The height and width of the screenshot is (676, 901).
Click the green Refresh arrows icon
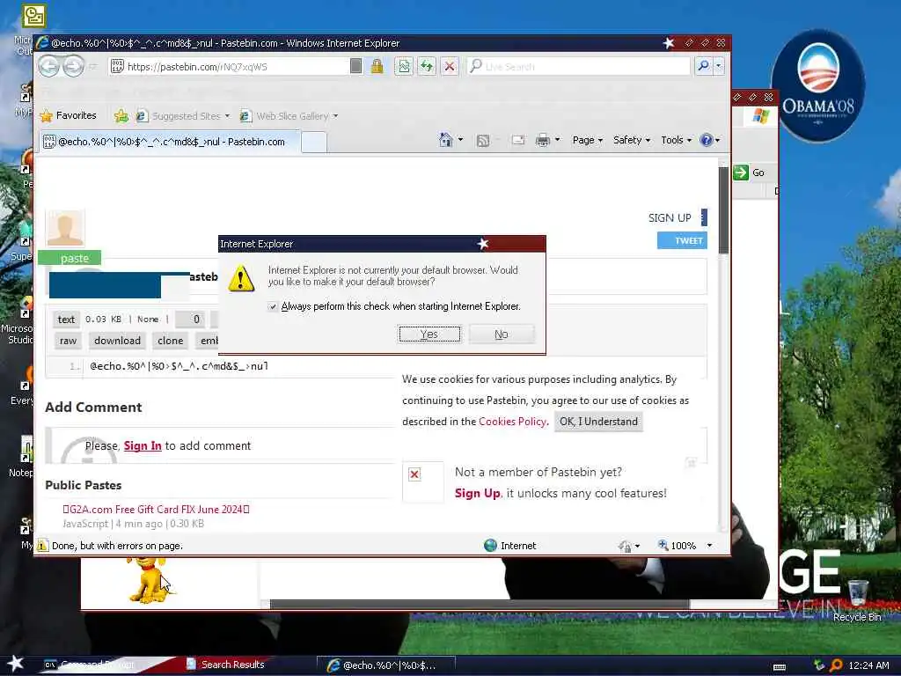427,67
